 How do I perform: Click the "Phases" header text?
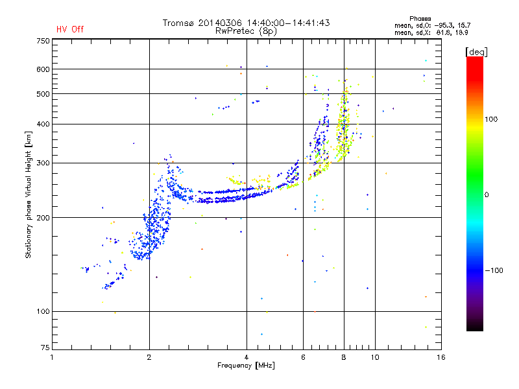click(420, 19)
